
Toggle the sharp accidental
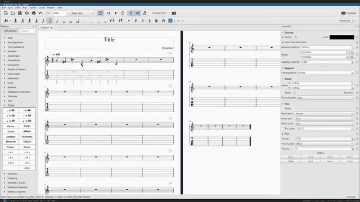(136, 21)
